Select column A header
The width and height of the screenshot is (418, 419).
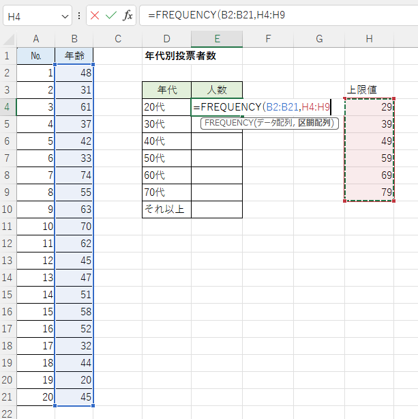coord(35,40)
